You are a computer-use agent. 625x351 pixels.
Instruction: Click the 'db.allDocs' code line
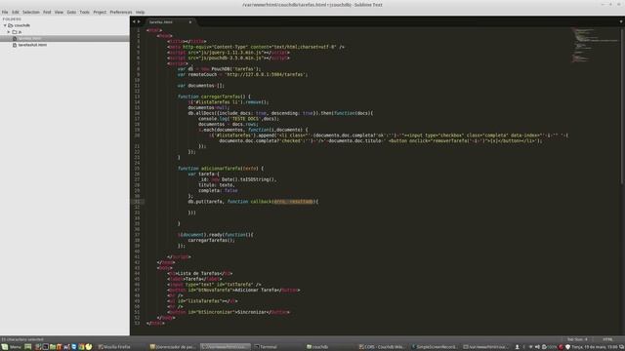pos(280,113)
